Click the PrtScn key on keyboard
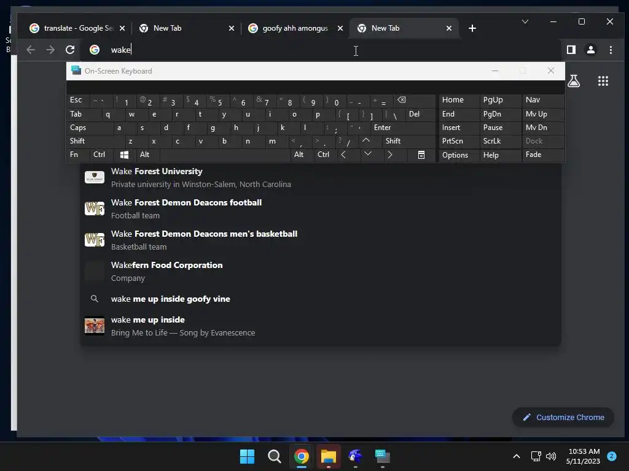 coord(459,141)
